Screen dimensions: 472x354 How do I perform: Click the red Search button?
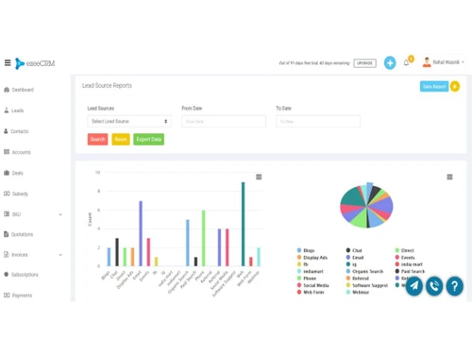pyautogui.click(x=97, y=139)
